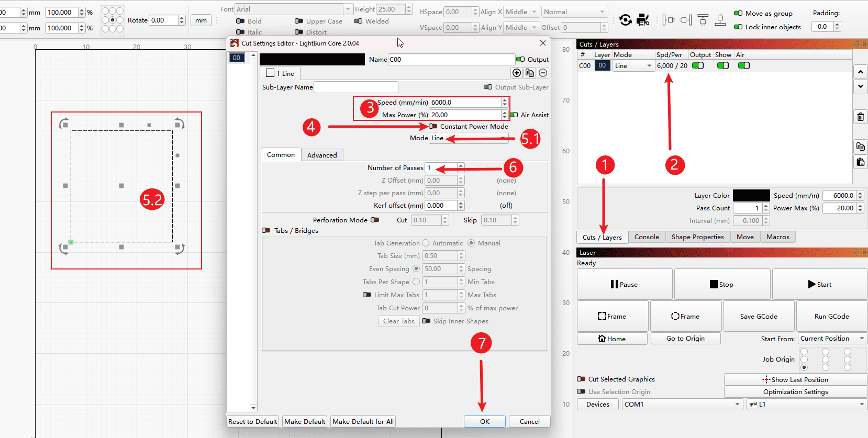868x438 pixels.
Task: Toggle Constant Power Mode switch
Action: click(x=433, y=126)
